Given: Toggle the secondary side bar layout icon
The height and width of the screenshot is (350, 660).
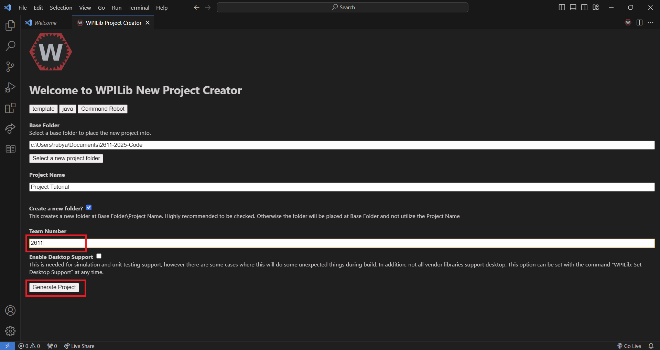Looking at the screenshot, I should click(x=584, y=8).
